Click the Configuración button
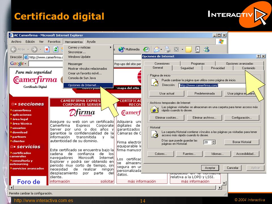Screen dimensions: 272x204 [242, 118]
